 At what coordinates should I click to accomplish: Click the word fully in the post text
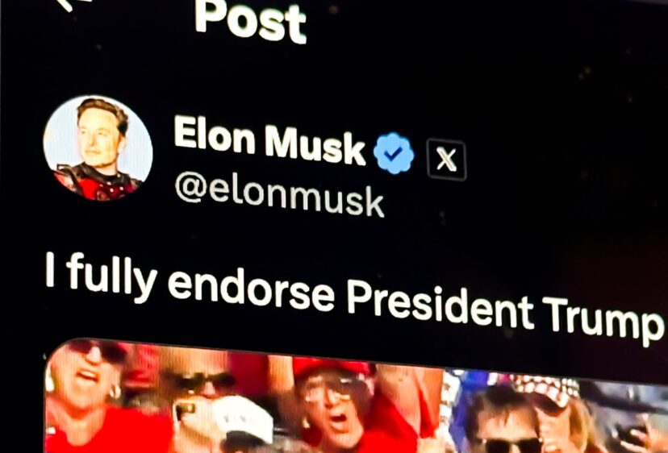[111, 275]
